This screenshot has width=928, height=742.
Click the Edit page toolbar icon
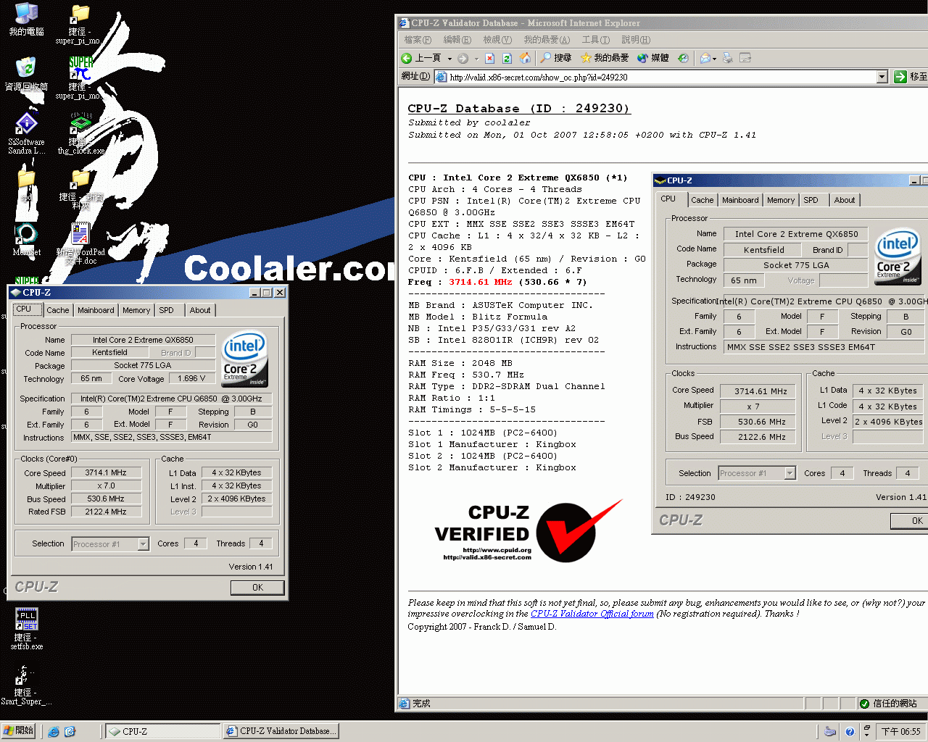click(x=745, y=58)
